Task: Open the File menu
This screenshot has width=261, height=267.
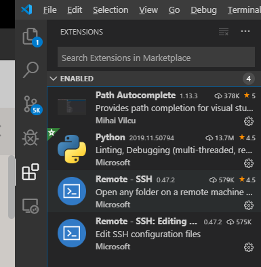Action: coord(50,10)
